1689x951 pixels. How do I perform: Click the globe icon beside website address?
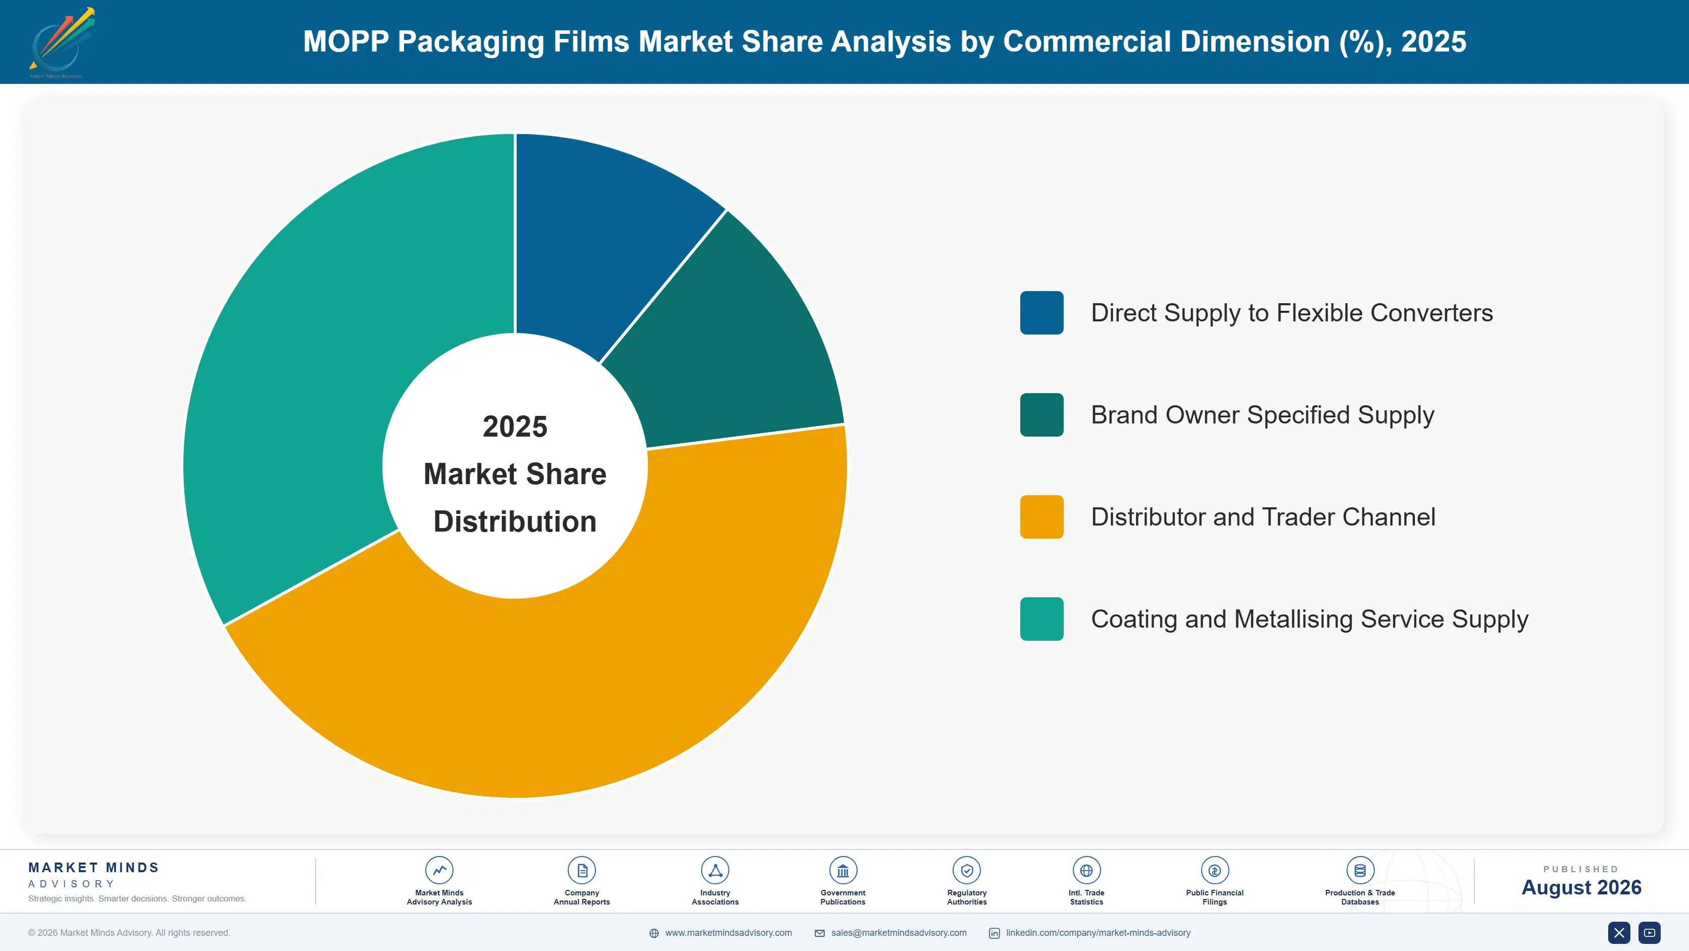[x=654, y=933]
